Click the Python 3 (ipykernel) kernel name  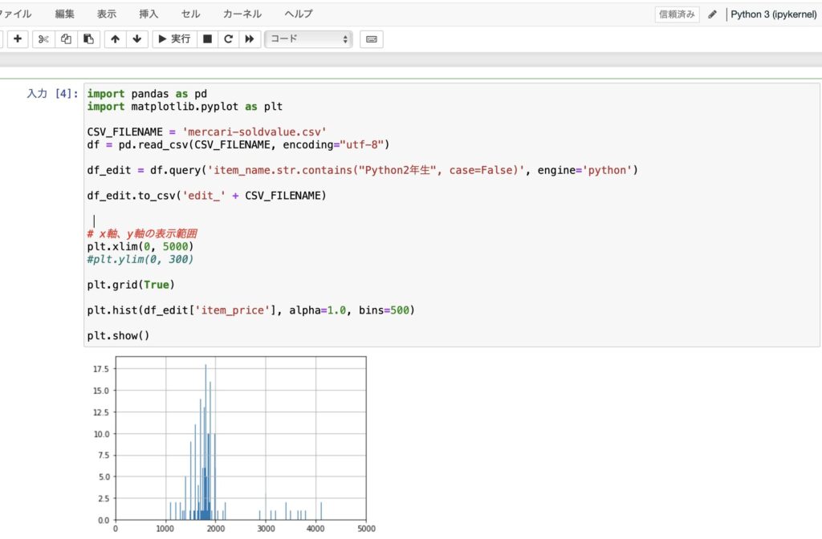pos(773,14)
